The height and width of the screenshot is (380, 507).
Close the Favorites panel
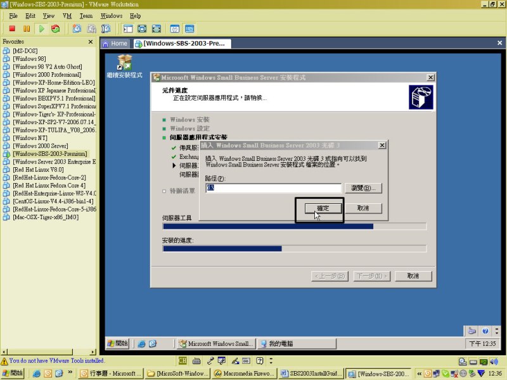coord(91,42)
